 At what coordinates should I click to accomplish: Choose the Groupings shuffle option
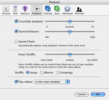coord(57,73)
